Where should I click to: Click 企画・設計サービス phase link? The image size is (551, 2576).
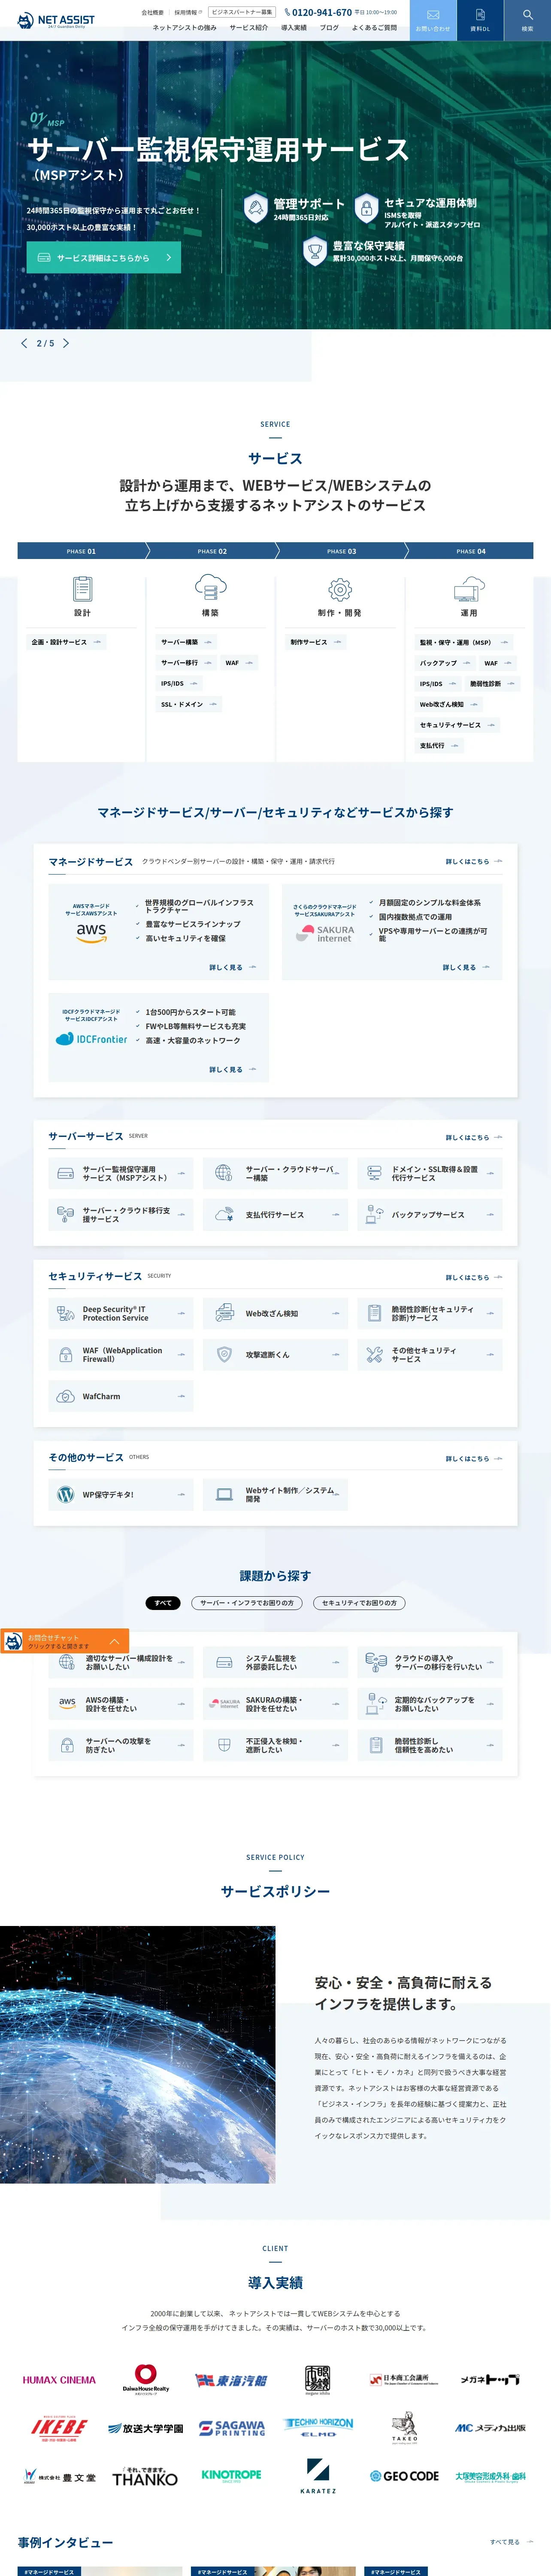[66, 642]
